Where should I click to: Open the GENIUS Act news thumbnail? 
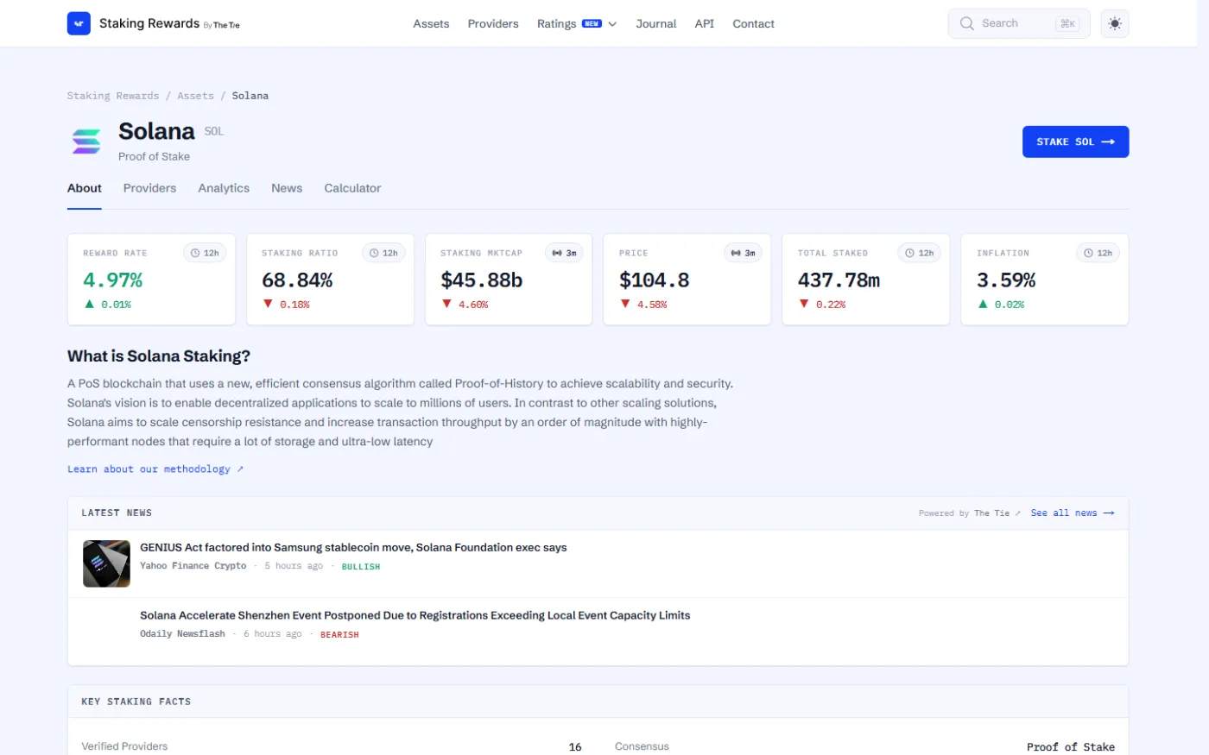pyautogui.click(x=106, y=563)
